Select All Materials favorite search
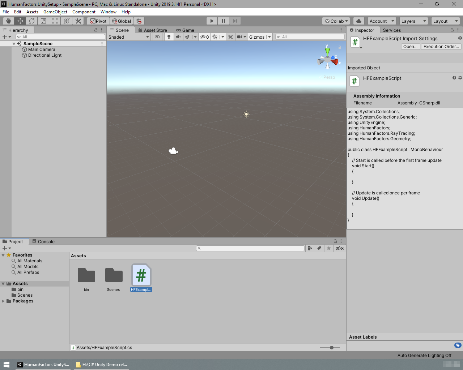463x370 pixels. pyautogui.click(x=30, y=261)
